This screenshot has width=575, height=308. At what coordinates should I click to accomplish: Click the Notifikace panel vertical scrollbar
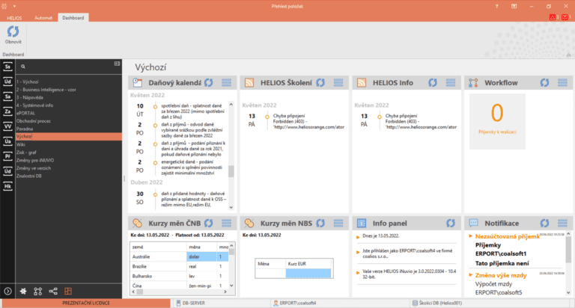tap(568, 263)
